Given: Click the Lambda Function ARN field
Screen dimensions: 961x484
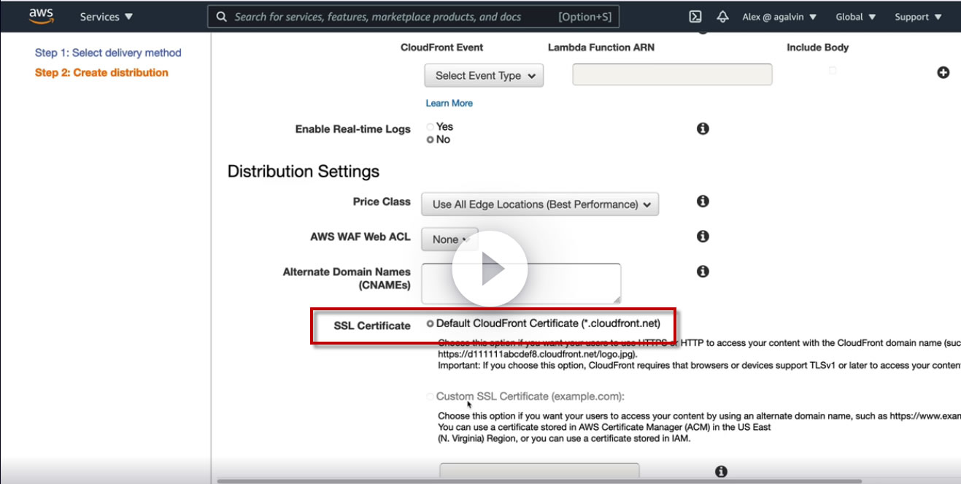Looking at the screenshot, I should point(672,74).
